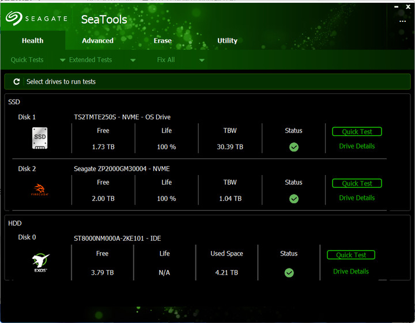
Task: Select the Disk 1 SSD drive icon
Action: tap(40, 138)
